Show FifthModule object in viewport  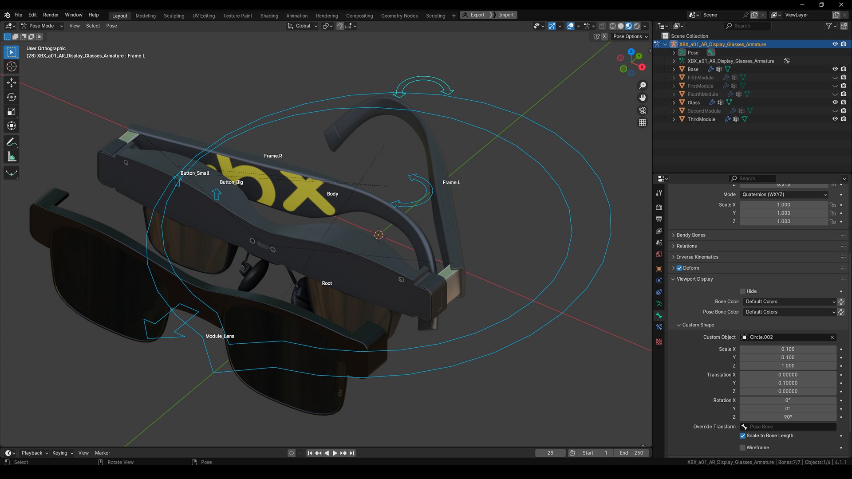[x=835, y=78]
